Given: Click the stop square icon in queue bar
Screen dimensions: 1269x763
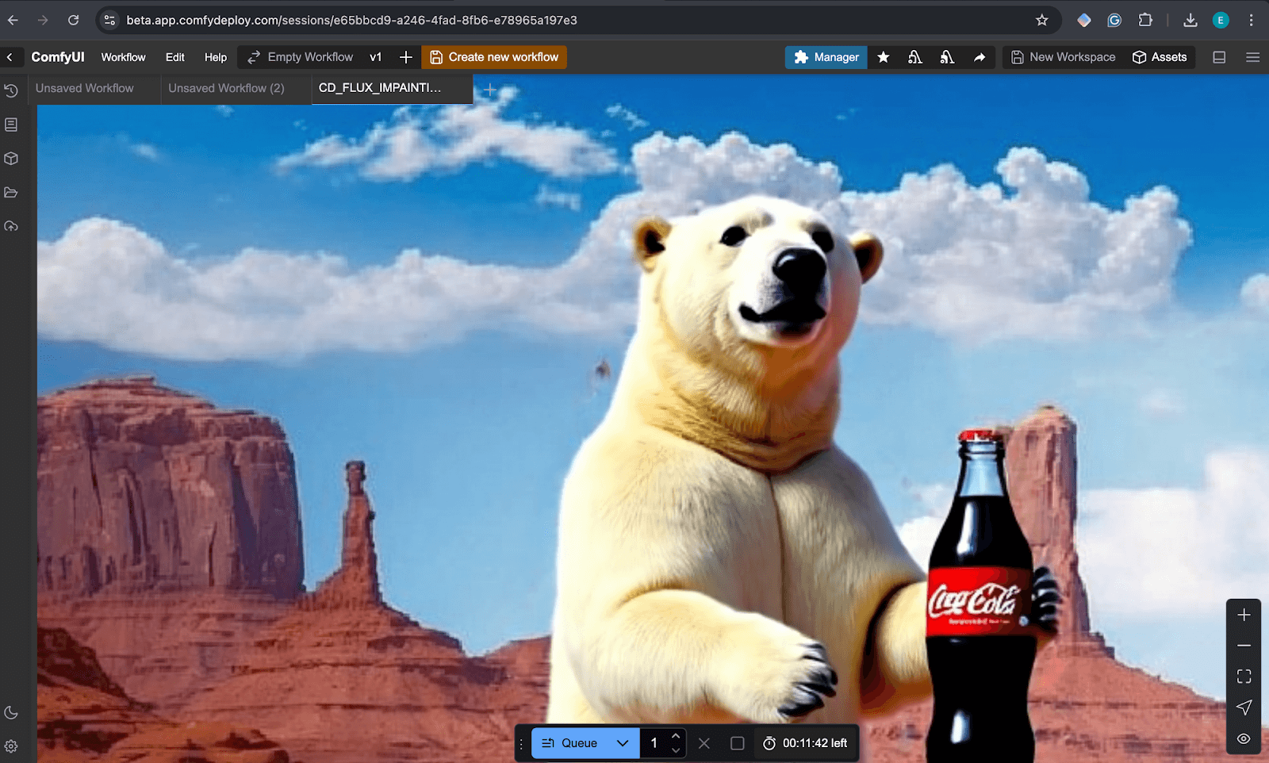Looking at the screenshot, I should 738,743.
